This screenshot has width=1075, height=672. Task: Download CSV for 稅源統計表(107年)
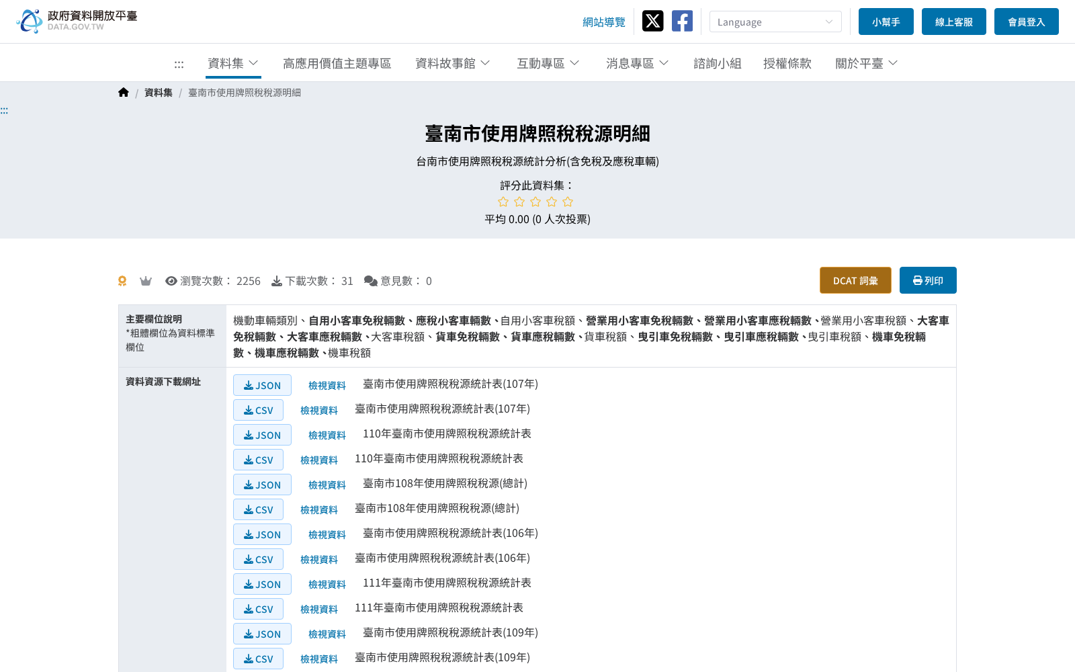(258, 410)
